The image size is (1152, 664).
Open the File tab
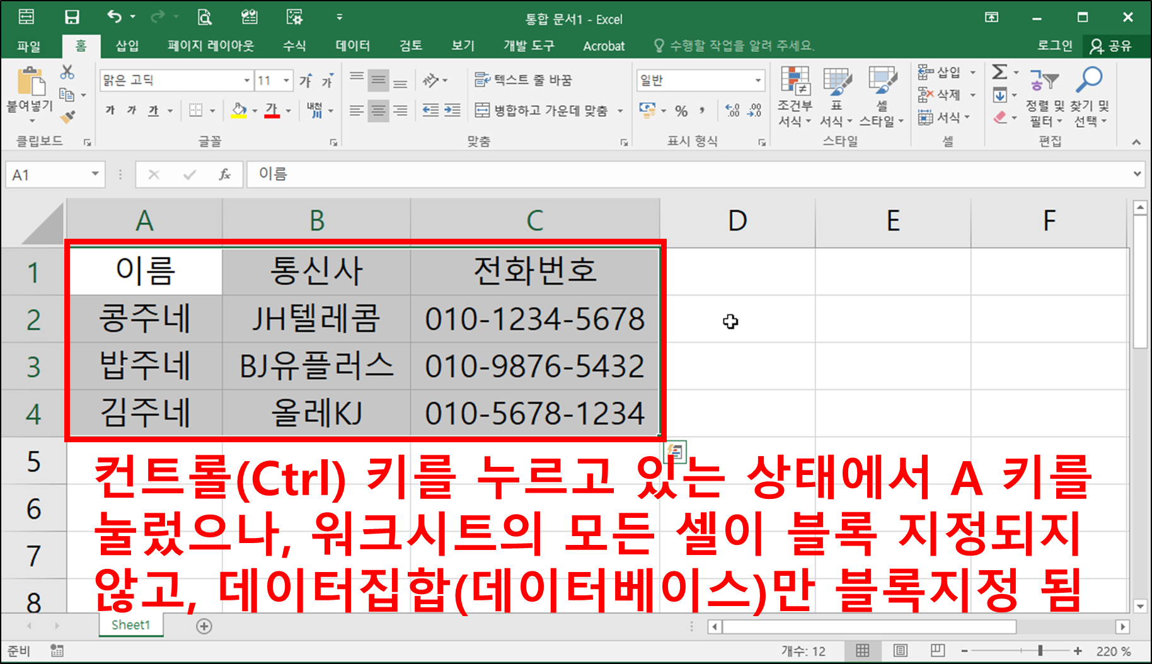(x=29, y=46)
